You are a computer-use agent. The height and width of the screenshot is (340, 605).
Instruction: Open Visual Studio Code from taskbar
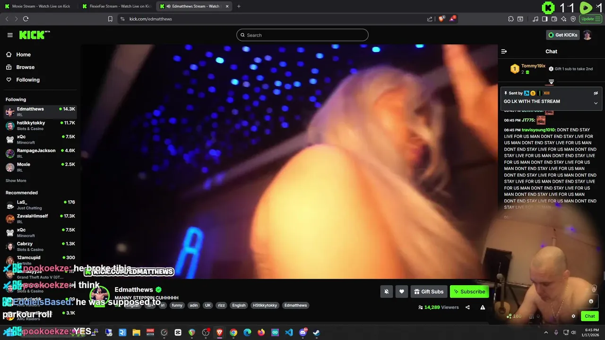point(289,332)
